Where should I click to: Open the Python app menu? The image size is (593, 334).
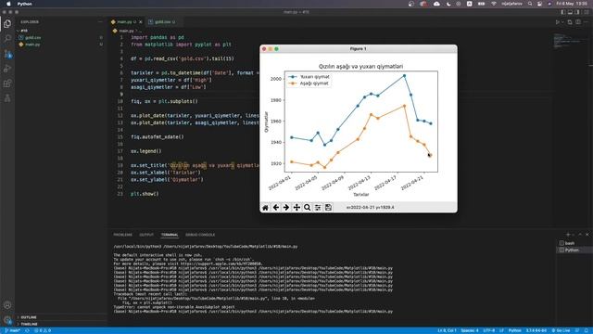coord(25,4)
